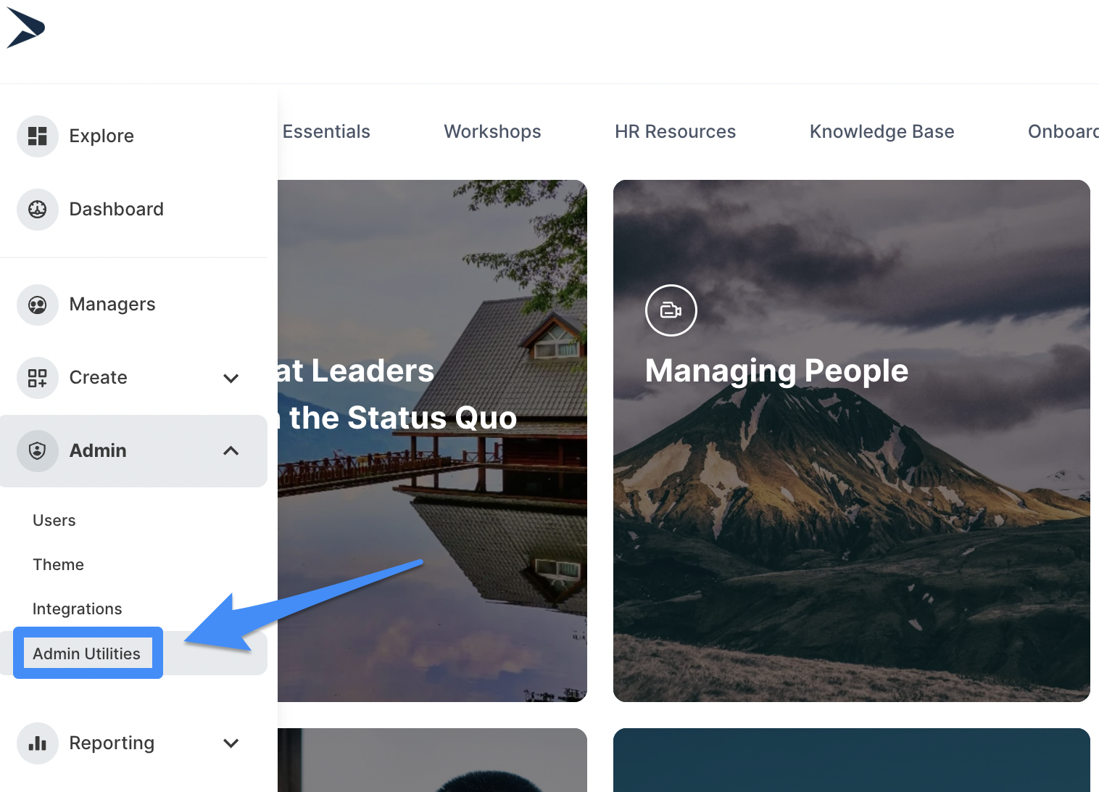The image size is (1099, 792).
Task: Expand the Reporting section chevron
Action: point(231,743)
